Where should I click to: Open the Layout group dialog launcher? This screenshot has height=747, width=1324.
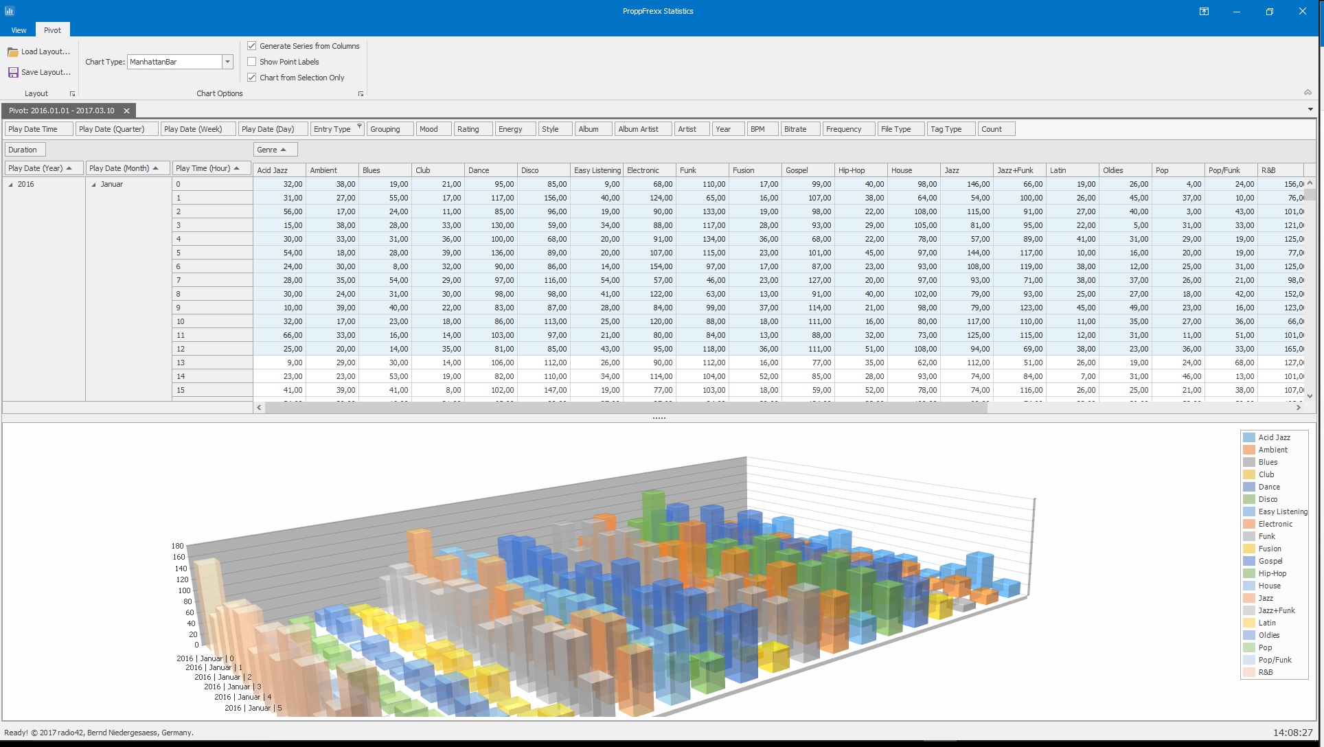72,93
